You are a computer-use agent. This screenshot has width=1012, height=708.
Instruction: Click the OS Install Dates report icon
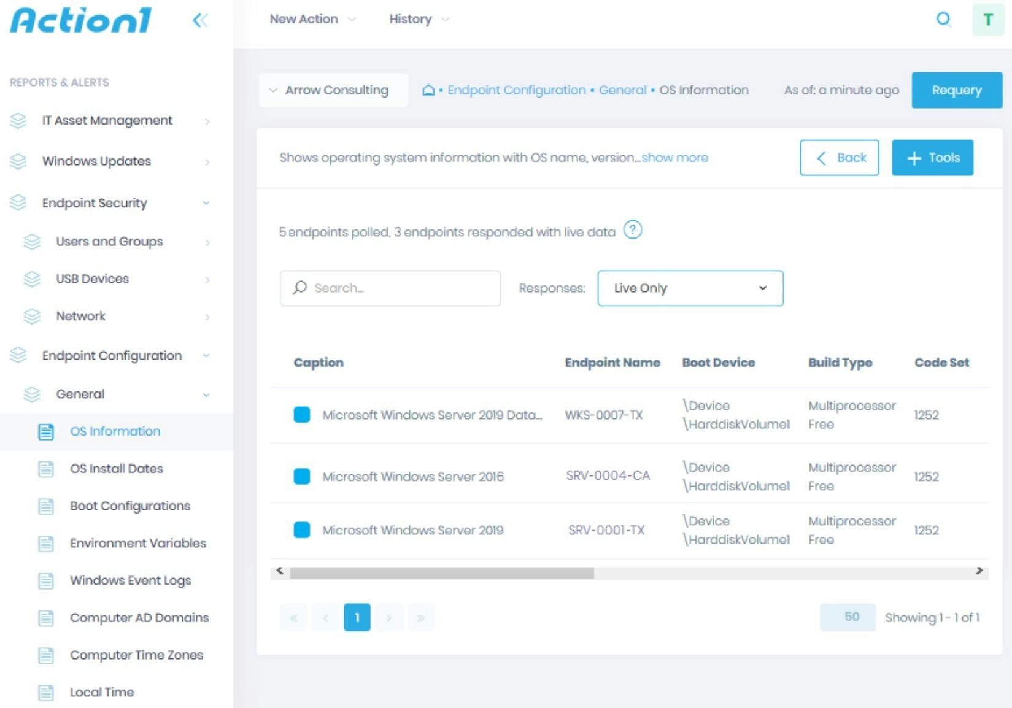pos(46,469)
